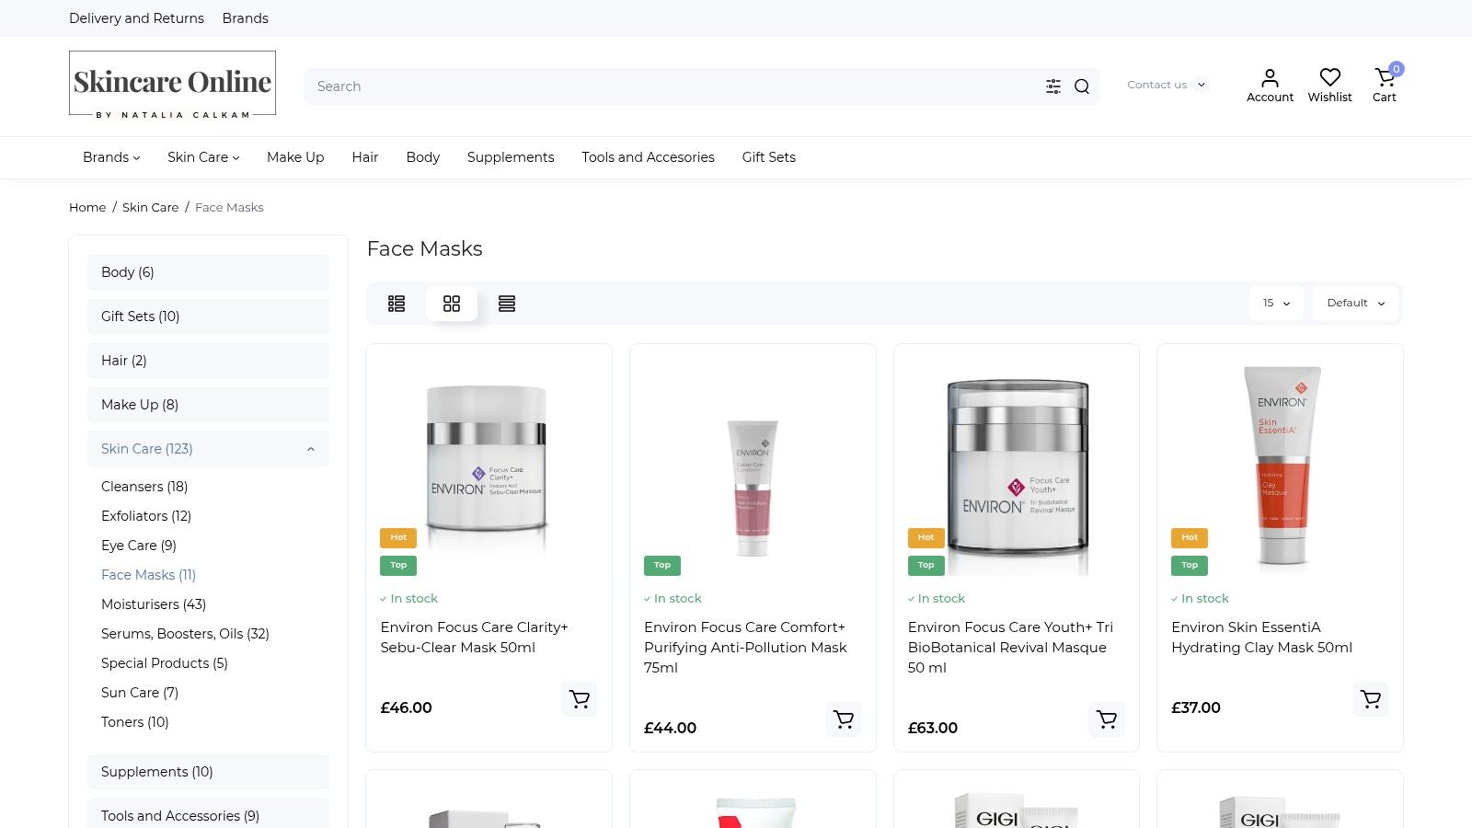Select Toners (10) subcategory
The image size is (1472, 828).
click(x=135, y=722)
